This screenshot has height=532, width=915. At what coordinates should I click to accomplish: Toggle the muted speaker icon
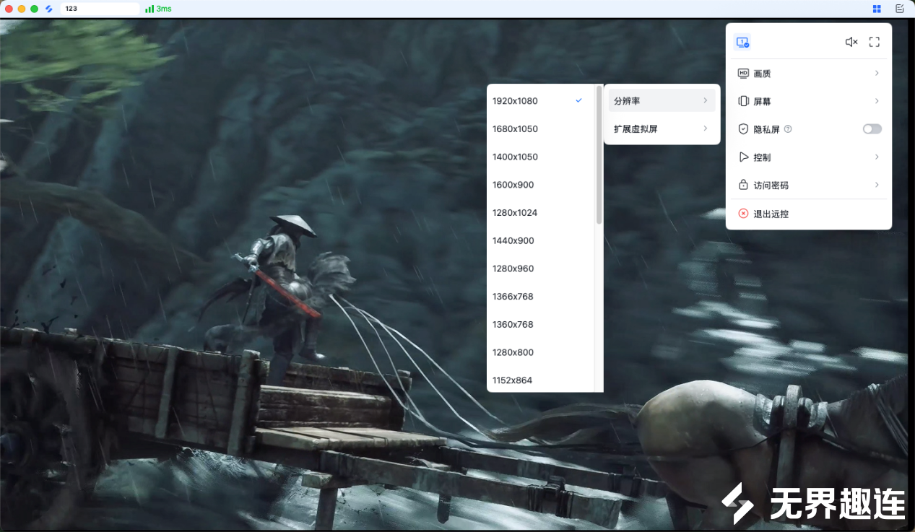[851, 42]
